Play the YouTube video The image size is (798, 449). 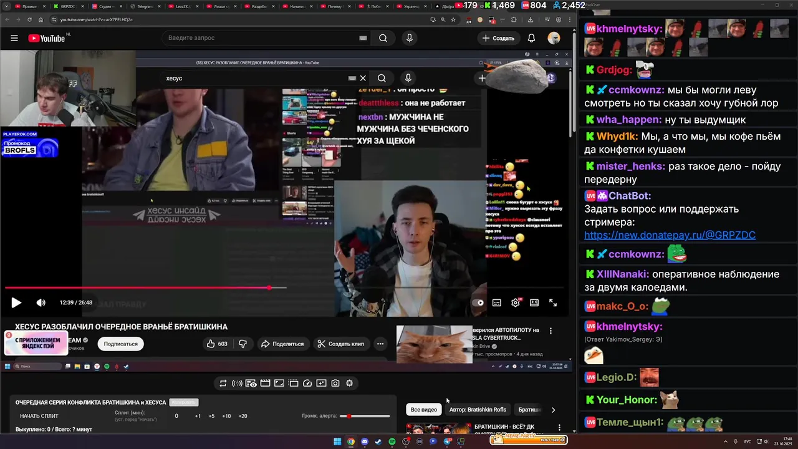tap(16, 302)
